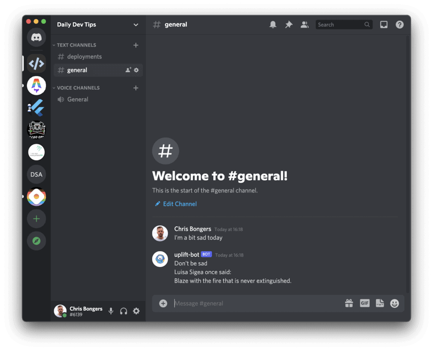Create invite for general channel
The height and width of the screenshot is (351, 433).
(128, 70)
